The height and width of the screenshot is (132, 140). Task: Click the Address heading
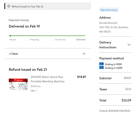(105, 18)
